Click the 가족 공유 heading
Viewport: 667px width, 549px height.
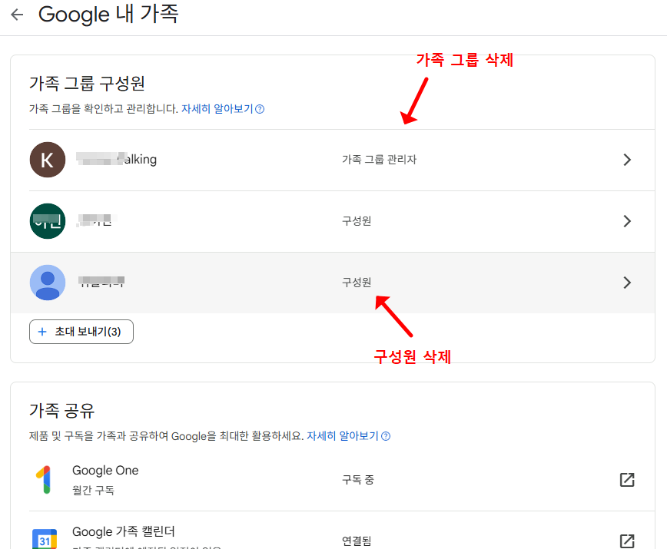point(62,411)
